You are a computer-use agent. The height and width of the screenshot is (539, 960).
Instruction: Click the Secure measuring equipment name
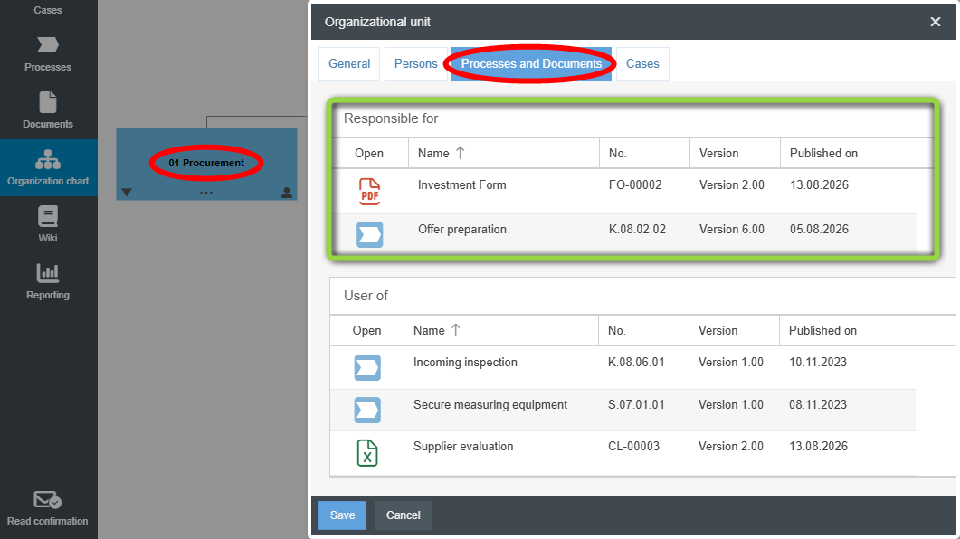(x=490, y=404)
